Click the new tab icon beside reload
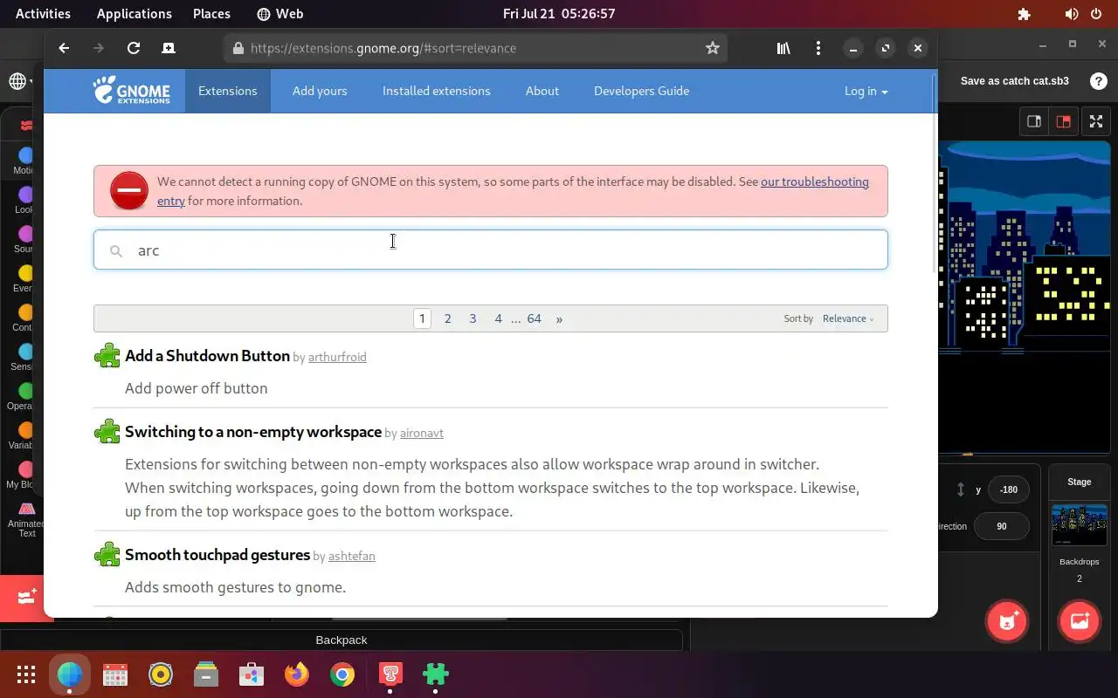 point(169,48)
